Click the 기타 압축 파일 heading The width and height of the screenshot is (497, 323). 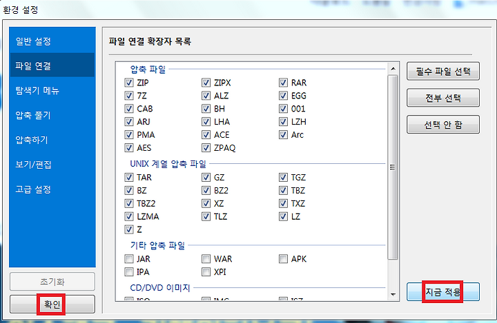[157, 245]
